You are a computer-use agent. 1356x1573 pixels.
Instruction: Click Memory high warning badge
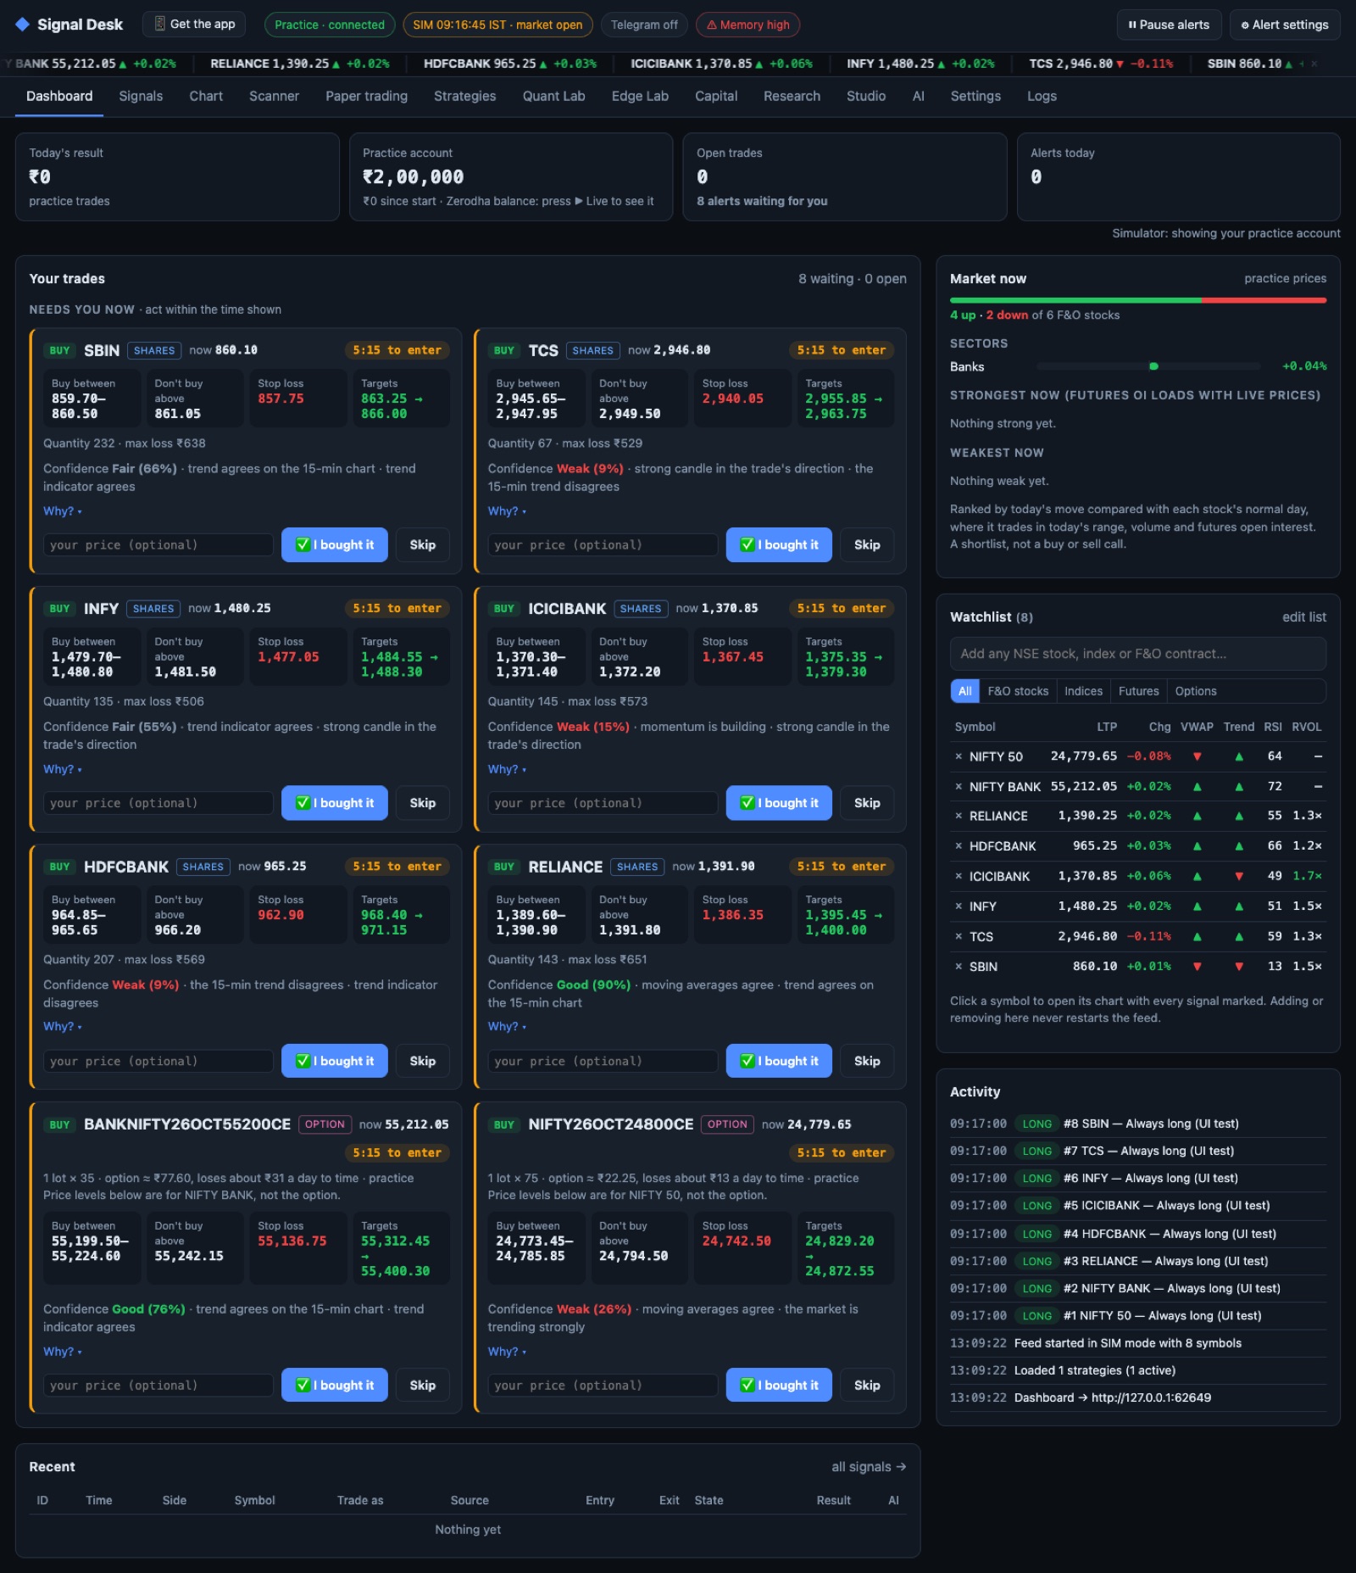pos(747,25)
